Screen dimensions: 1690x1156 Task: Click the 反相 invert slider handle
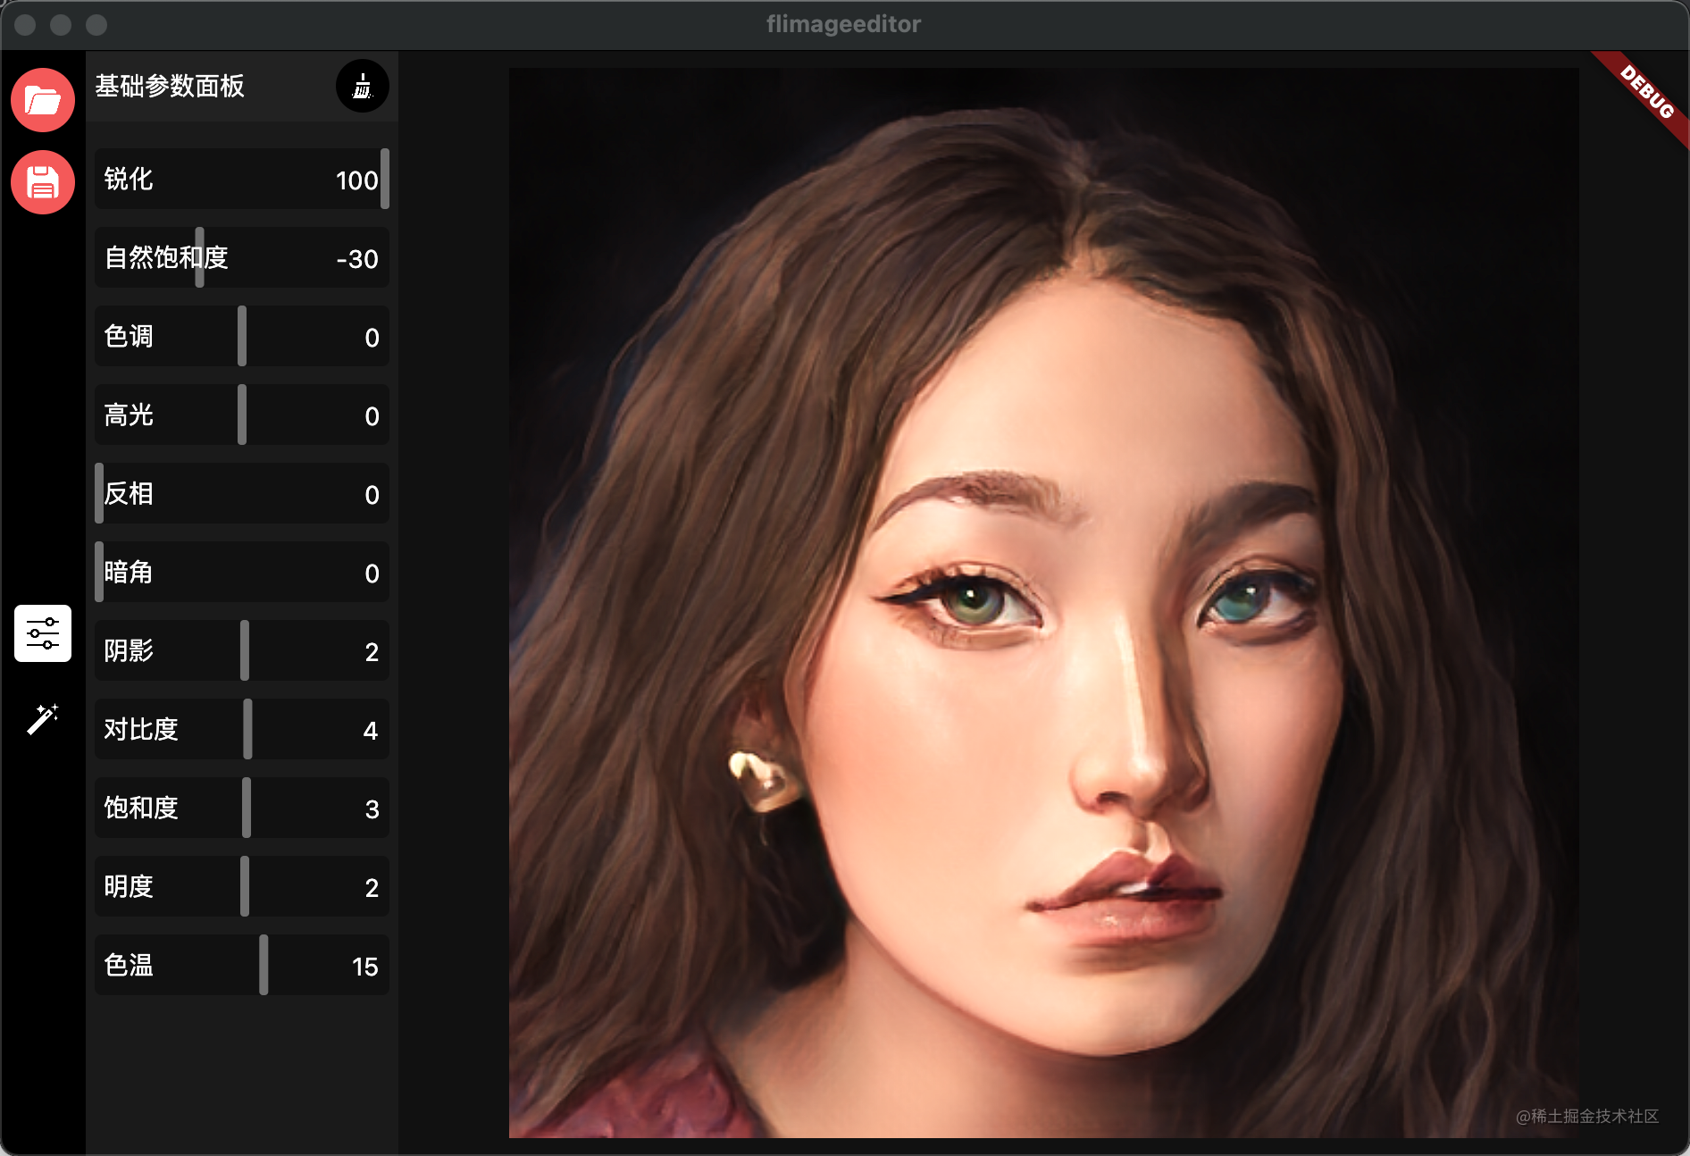[99, 493]
